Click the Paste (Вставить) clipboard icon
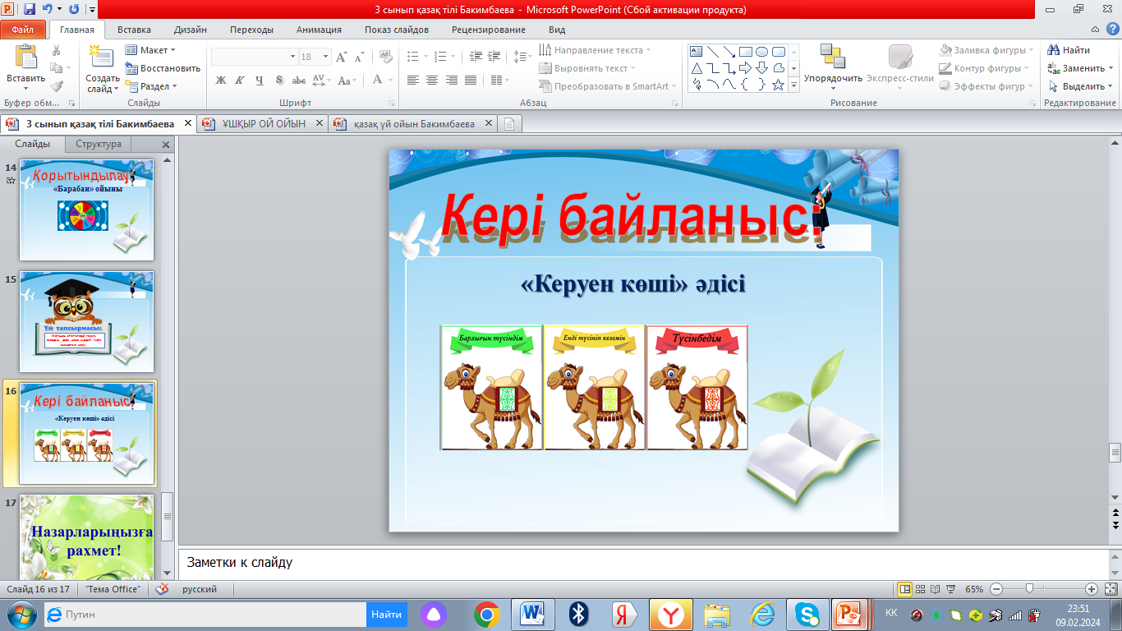The height and width of the screenshot is (631, 1122). (25, 58)
